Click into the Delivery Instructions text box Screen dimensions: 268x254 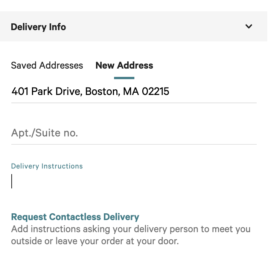click(134, 182)
